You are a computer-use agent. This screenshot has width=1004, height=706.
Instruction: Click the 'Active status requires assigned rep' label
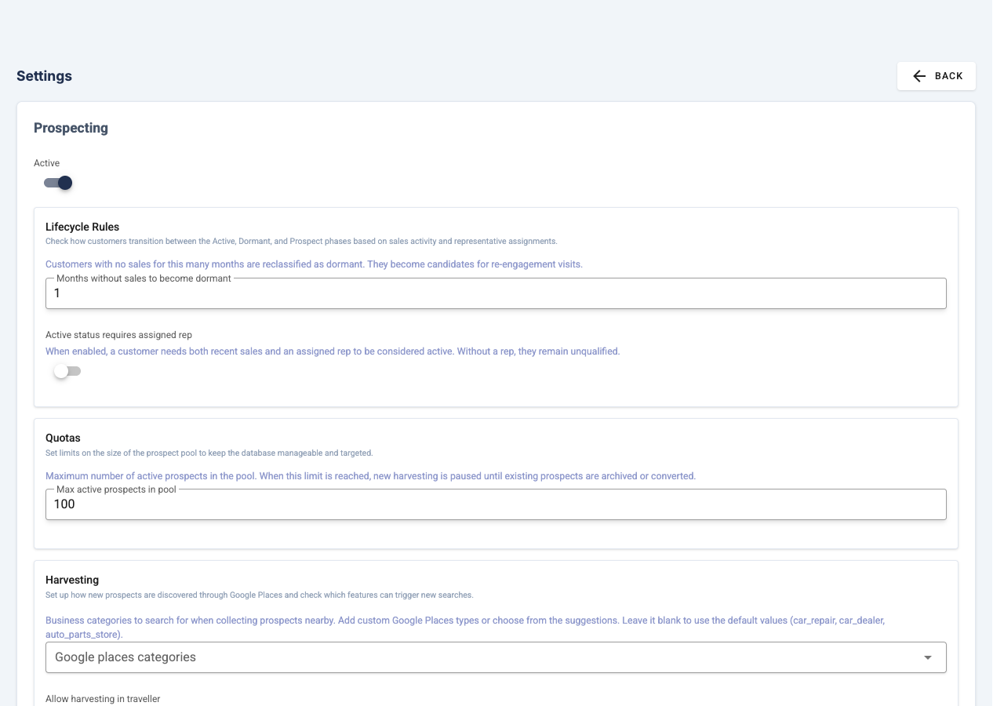click(118, 335)
